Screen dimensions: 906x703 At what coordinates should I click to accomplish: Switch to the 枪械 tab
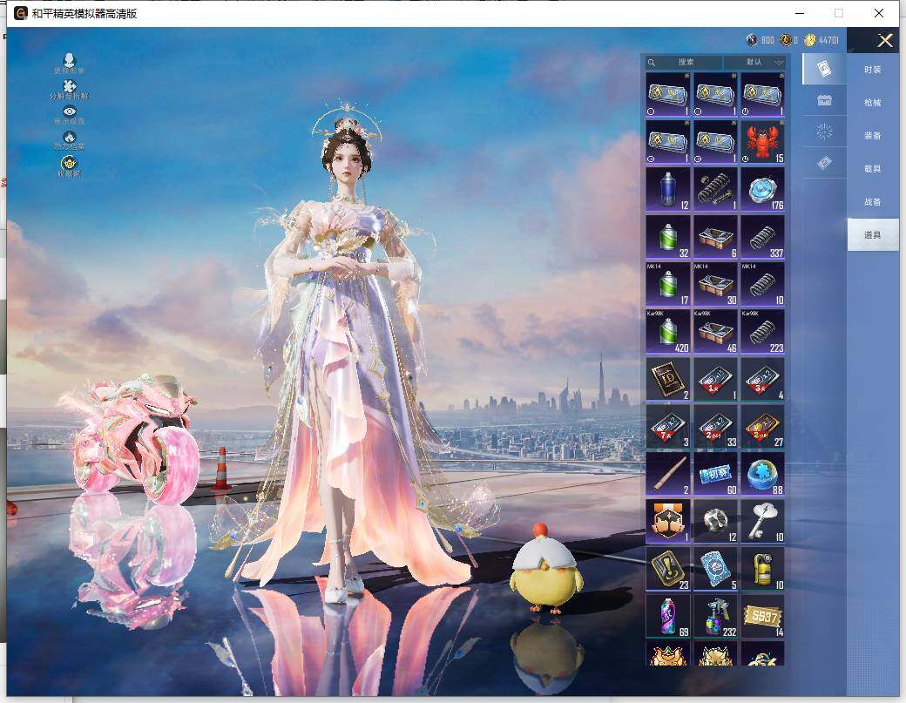872,103
